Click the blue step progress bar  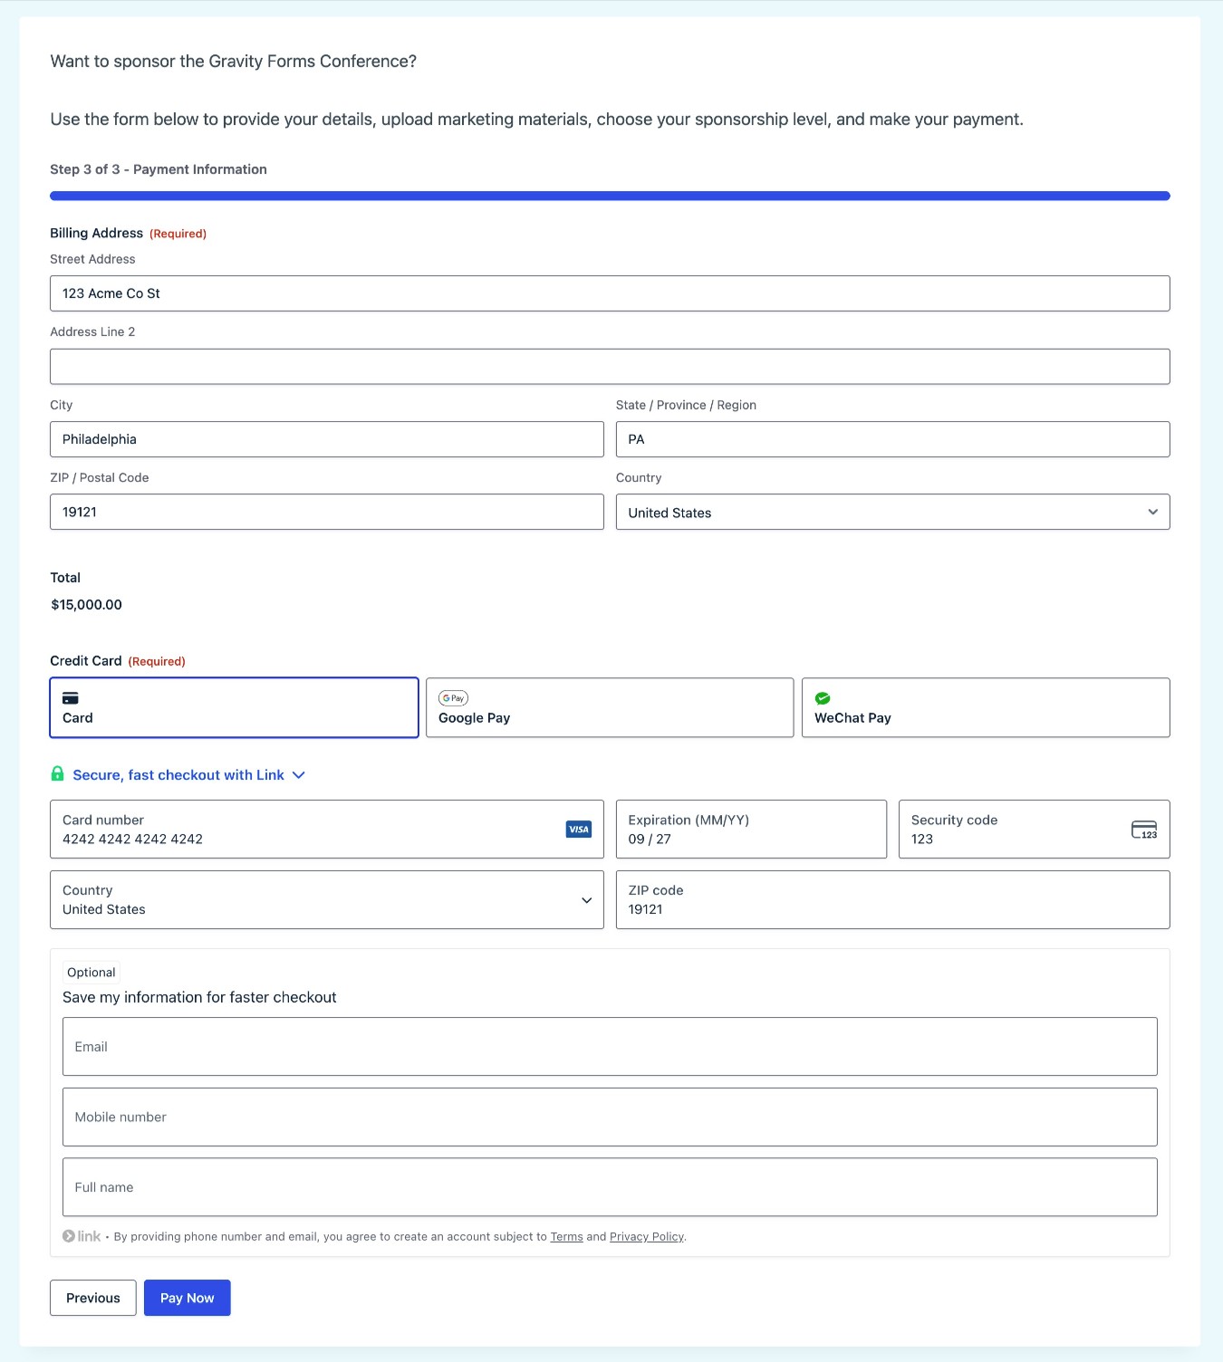[609, 195]
